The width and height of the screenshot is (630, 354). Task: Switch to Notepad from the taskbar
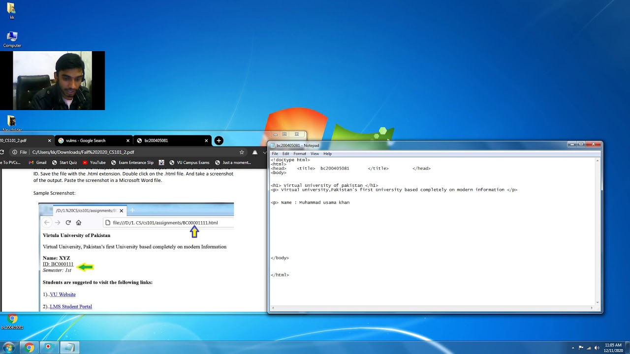[69, 348]
